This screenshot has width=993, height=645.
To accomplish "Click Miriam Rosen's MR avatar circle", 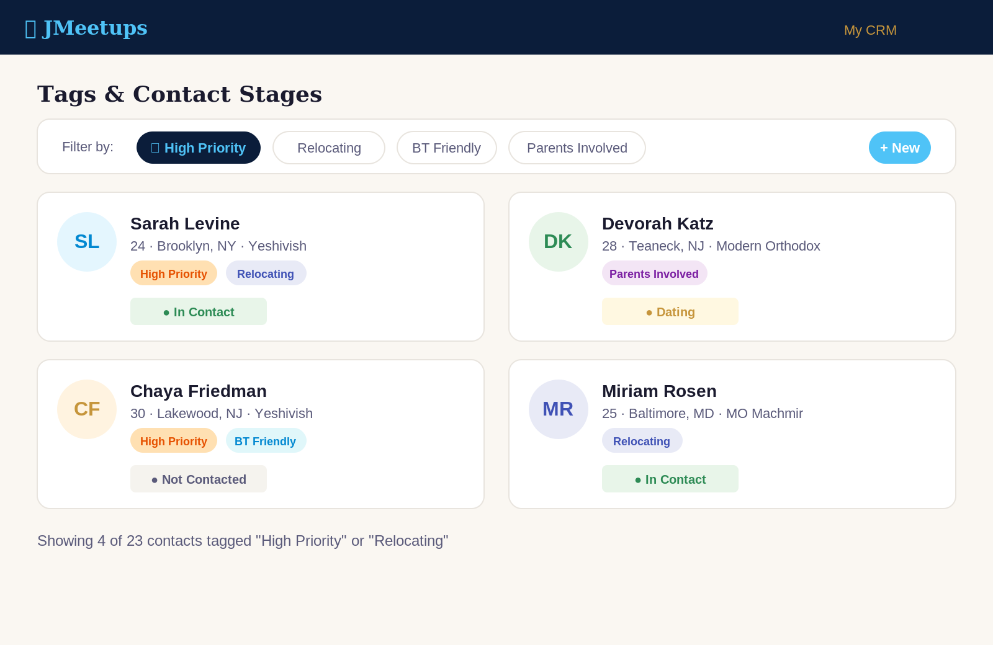I will click(x=558, y=409).
